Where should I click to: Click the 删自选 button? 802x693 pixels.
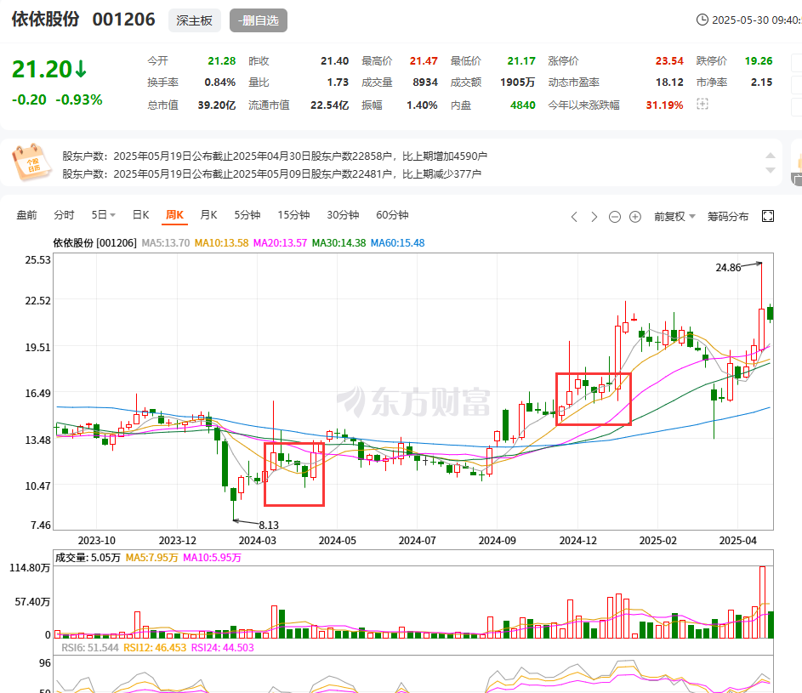(x=259, y=20)
